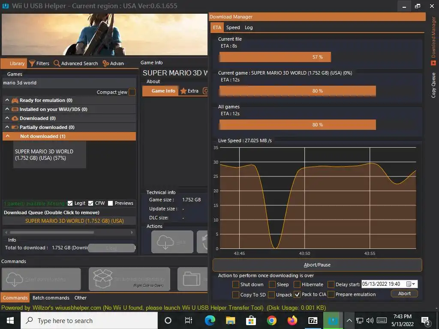Select SUPER MARIO 3D WORLD game tile
The width and height of the screenshot is (439, 329).
point(50,155)
